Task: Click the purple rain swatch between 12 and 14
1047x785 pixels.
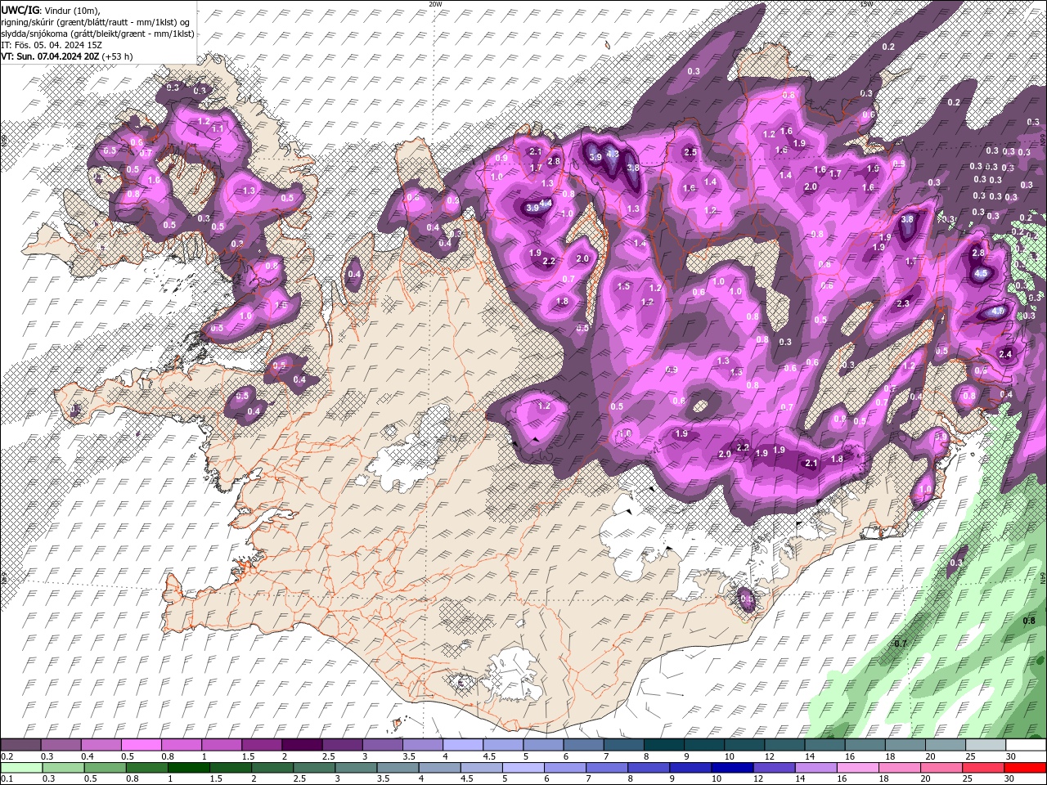Action: click(775, 768)
